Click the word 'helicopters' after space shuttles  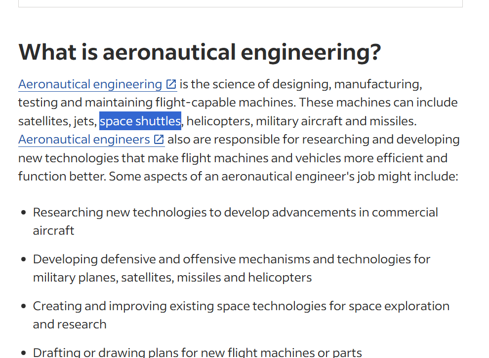pos(219,121)
